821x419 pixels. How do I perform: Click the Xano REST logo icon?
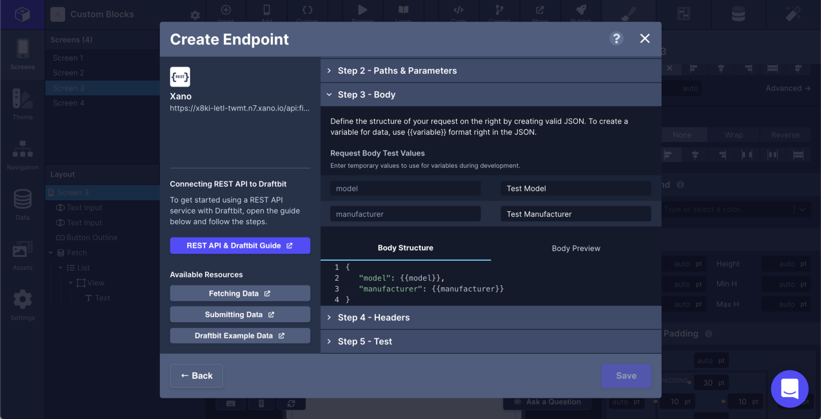tap(180, 77)
